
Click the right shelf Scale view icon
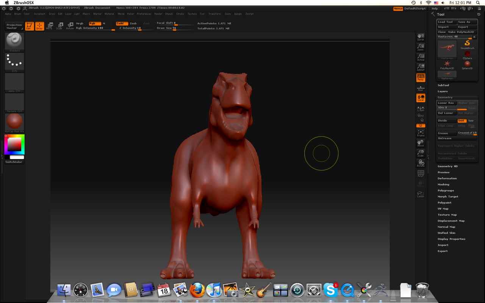point(421,153)
